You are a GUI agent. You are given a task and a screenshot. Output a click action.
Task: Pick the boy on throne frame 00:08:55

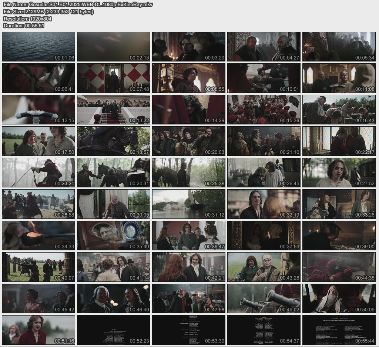189,78
